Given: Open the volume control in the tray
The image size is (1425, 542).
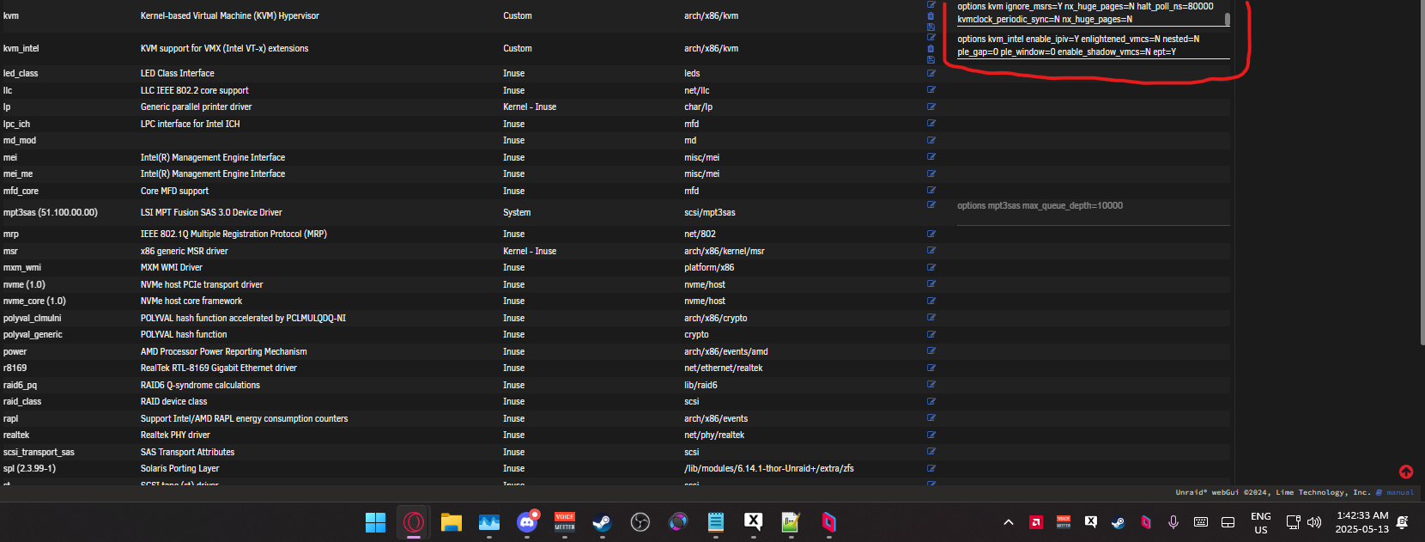Looking at the screenshot, I should click(1314, 522).
